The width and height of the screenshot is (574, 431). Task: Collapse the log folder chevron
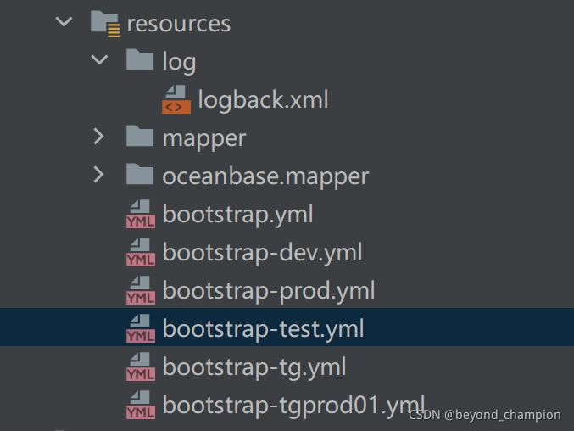click(x=99, y=59)
